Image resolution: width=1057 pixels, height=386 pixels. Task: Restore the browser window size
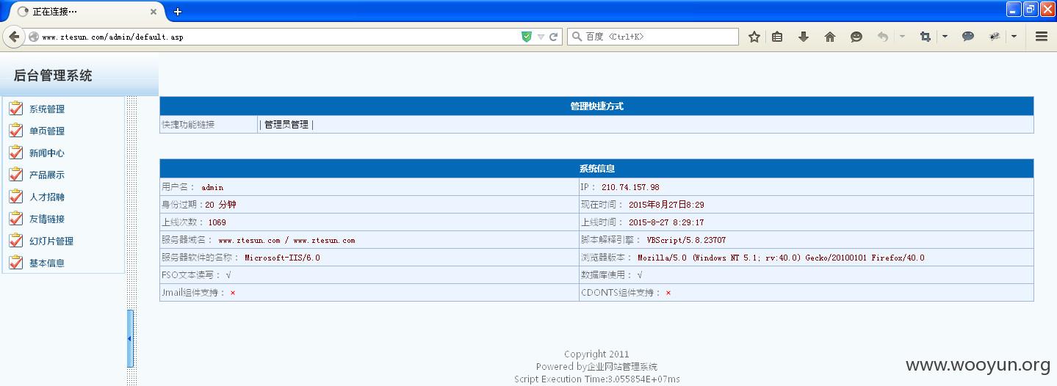point(1031,9)
